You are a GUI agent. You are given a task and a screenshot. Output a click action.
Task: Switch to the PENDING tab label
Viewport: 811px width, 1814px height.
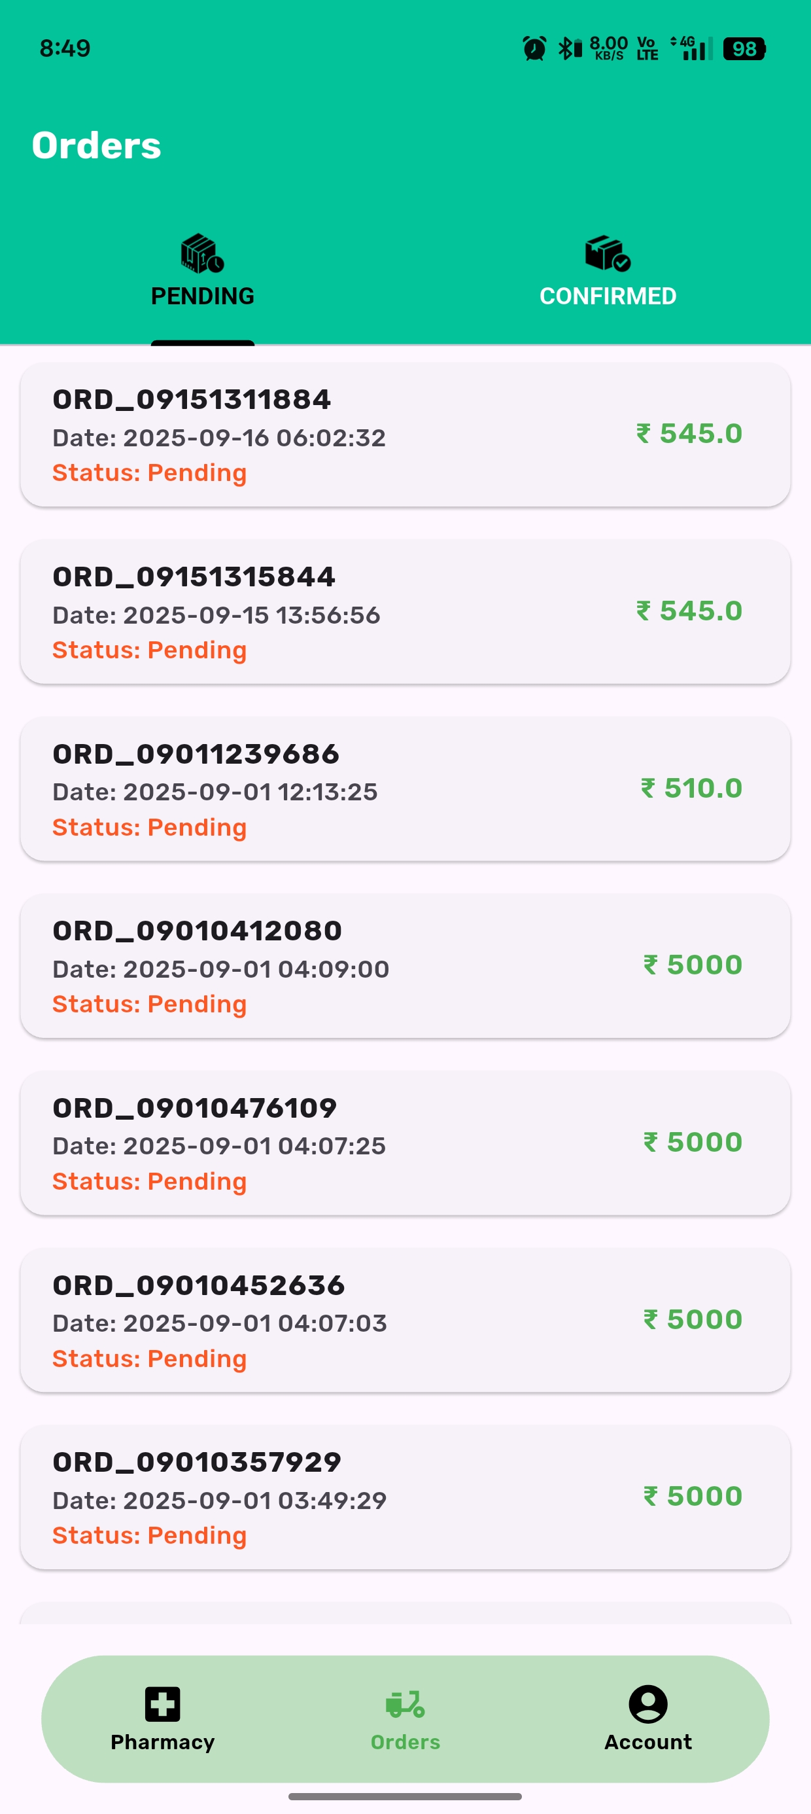pyautogui.click(x=203, y=296)
